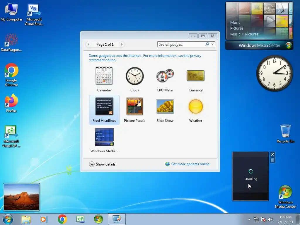Select the Feed Headlines gadget
This screenshot has width=300, height=225.
pos(104,110)
